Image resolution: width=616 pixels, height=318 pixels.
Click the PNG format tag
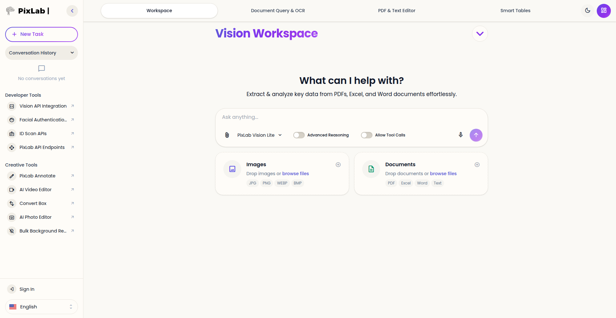266,183
